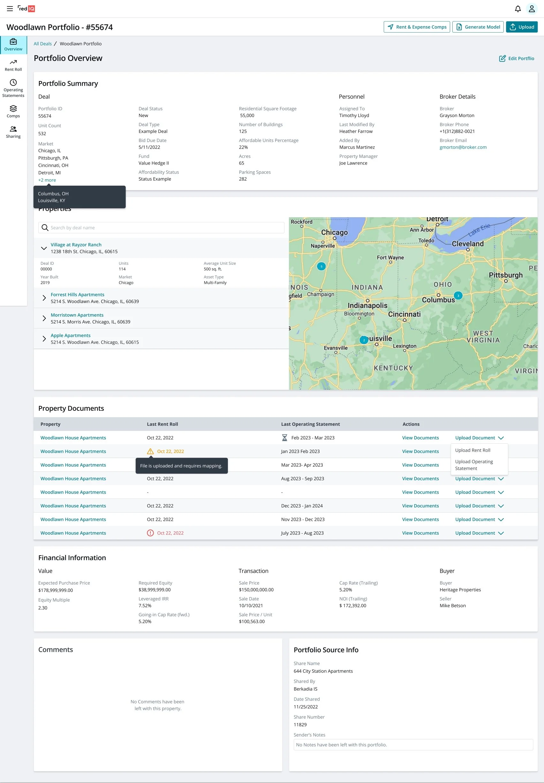Click the Last Rent Roll column header
This screenshot has height=783, width=544.
pos(162,424)
